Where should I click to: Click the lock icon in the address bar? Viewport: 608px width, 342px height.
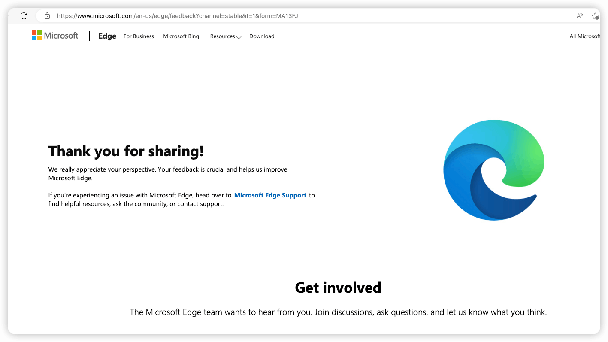pos(47,16)
